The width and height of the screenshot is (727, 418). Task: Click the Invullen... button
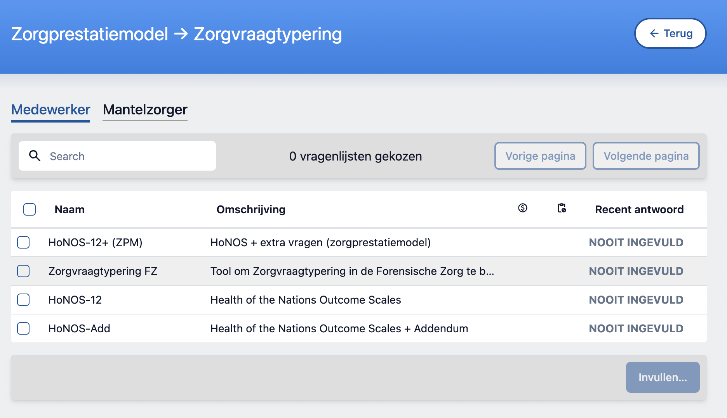[x=663, y=377]
